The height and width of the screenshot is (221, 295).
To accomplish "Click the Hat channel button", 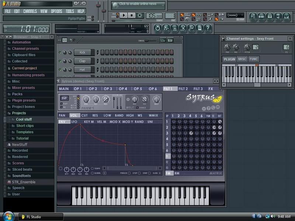I will coord(82,70).
